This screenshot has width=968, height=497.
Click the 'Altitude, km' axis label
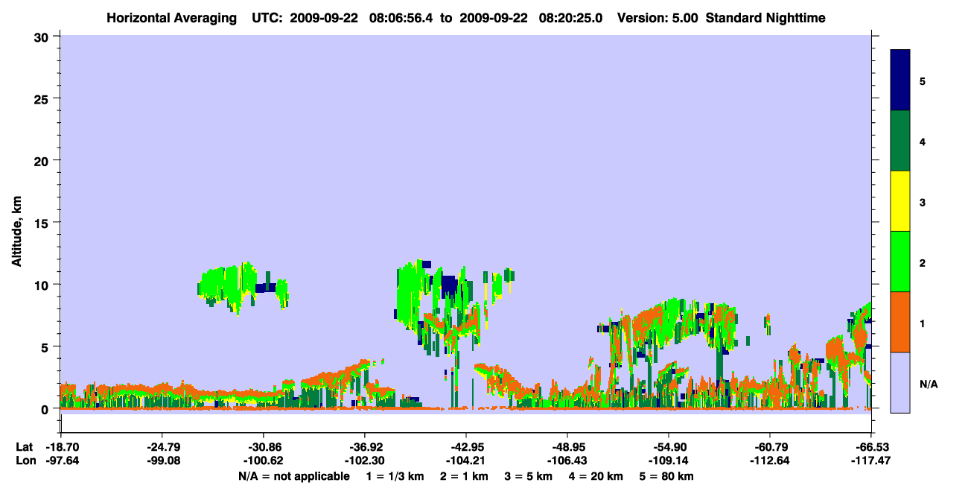16,230
